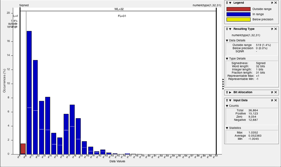Collapse the Counts section
The height and width of the screenshot is (167, 281).
pyautogui.click(x=227, y=106)
